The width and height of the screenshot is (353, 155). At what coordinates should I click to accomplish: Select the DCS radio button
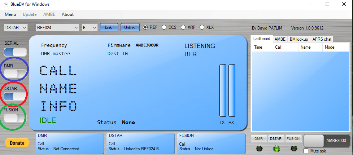pos(164,27)
